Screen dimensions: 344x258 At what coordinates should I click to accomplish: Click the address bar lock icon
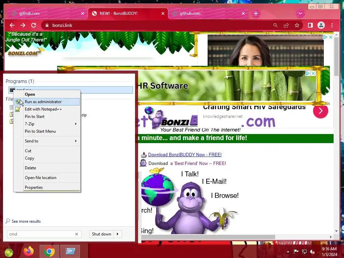tap(47, 25)
